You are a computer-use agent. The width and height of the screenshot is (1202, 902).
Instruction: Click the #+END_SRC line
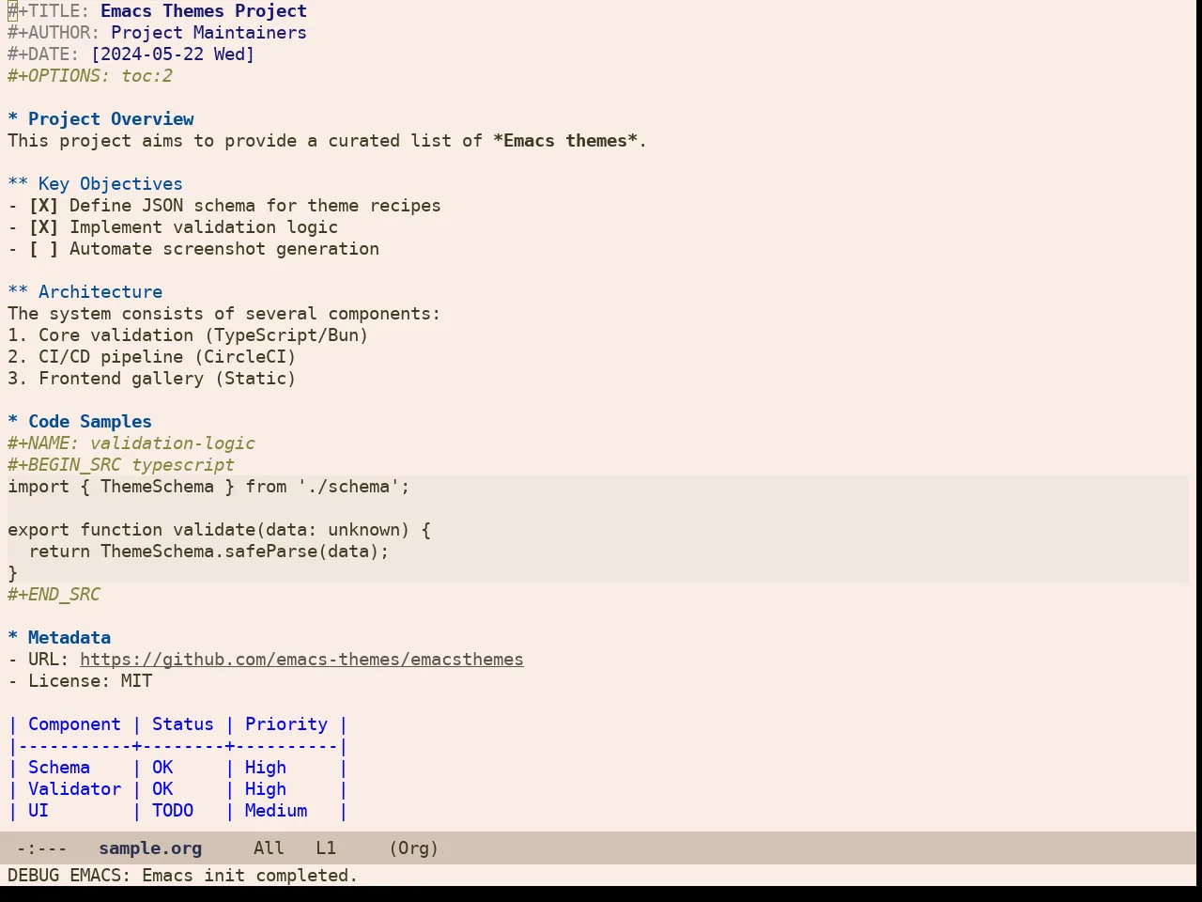54,595
